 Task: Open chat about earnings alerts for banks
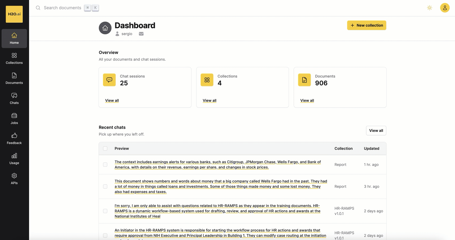coord(218,165)
